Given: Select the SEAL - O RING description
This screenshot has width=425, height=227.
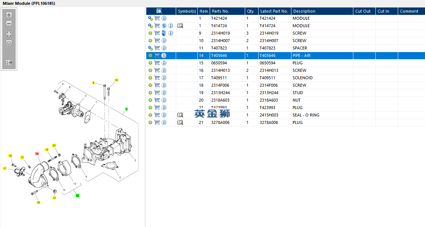Looking at the screenshot, I should (306, 115).
